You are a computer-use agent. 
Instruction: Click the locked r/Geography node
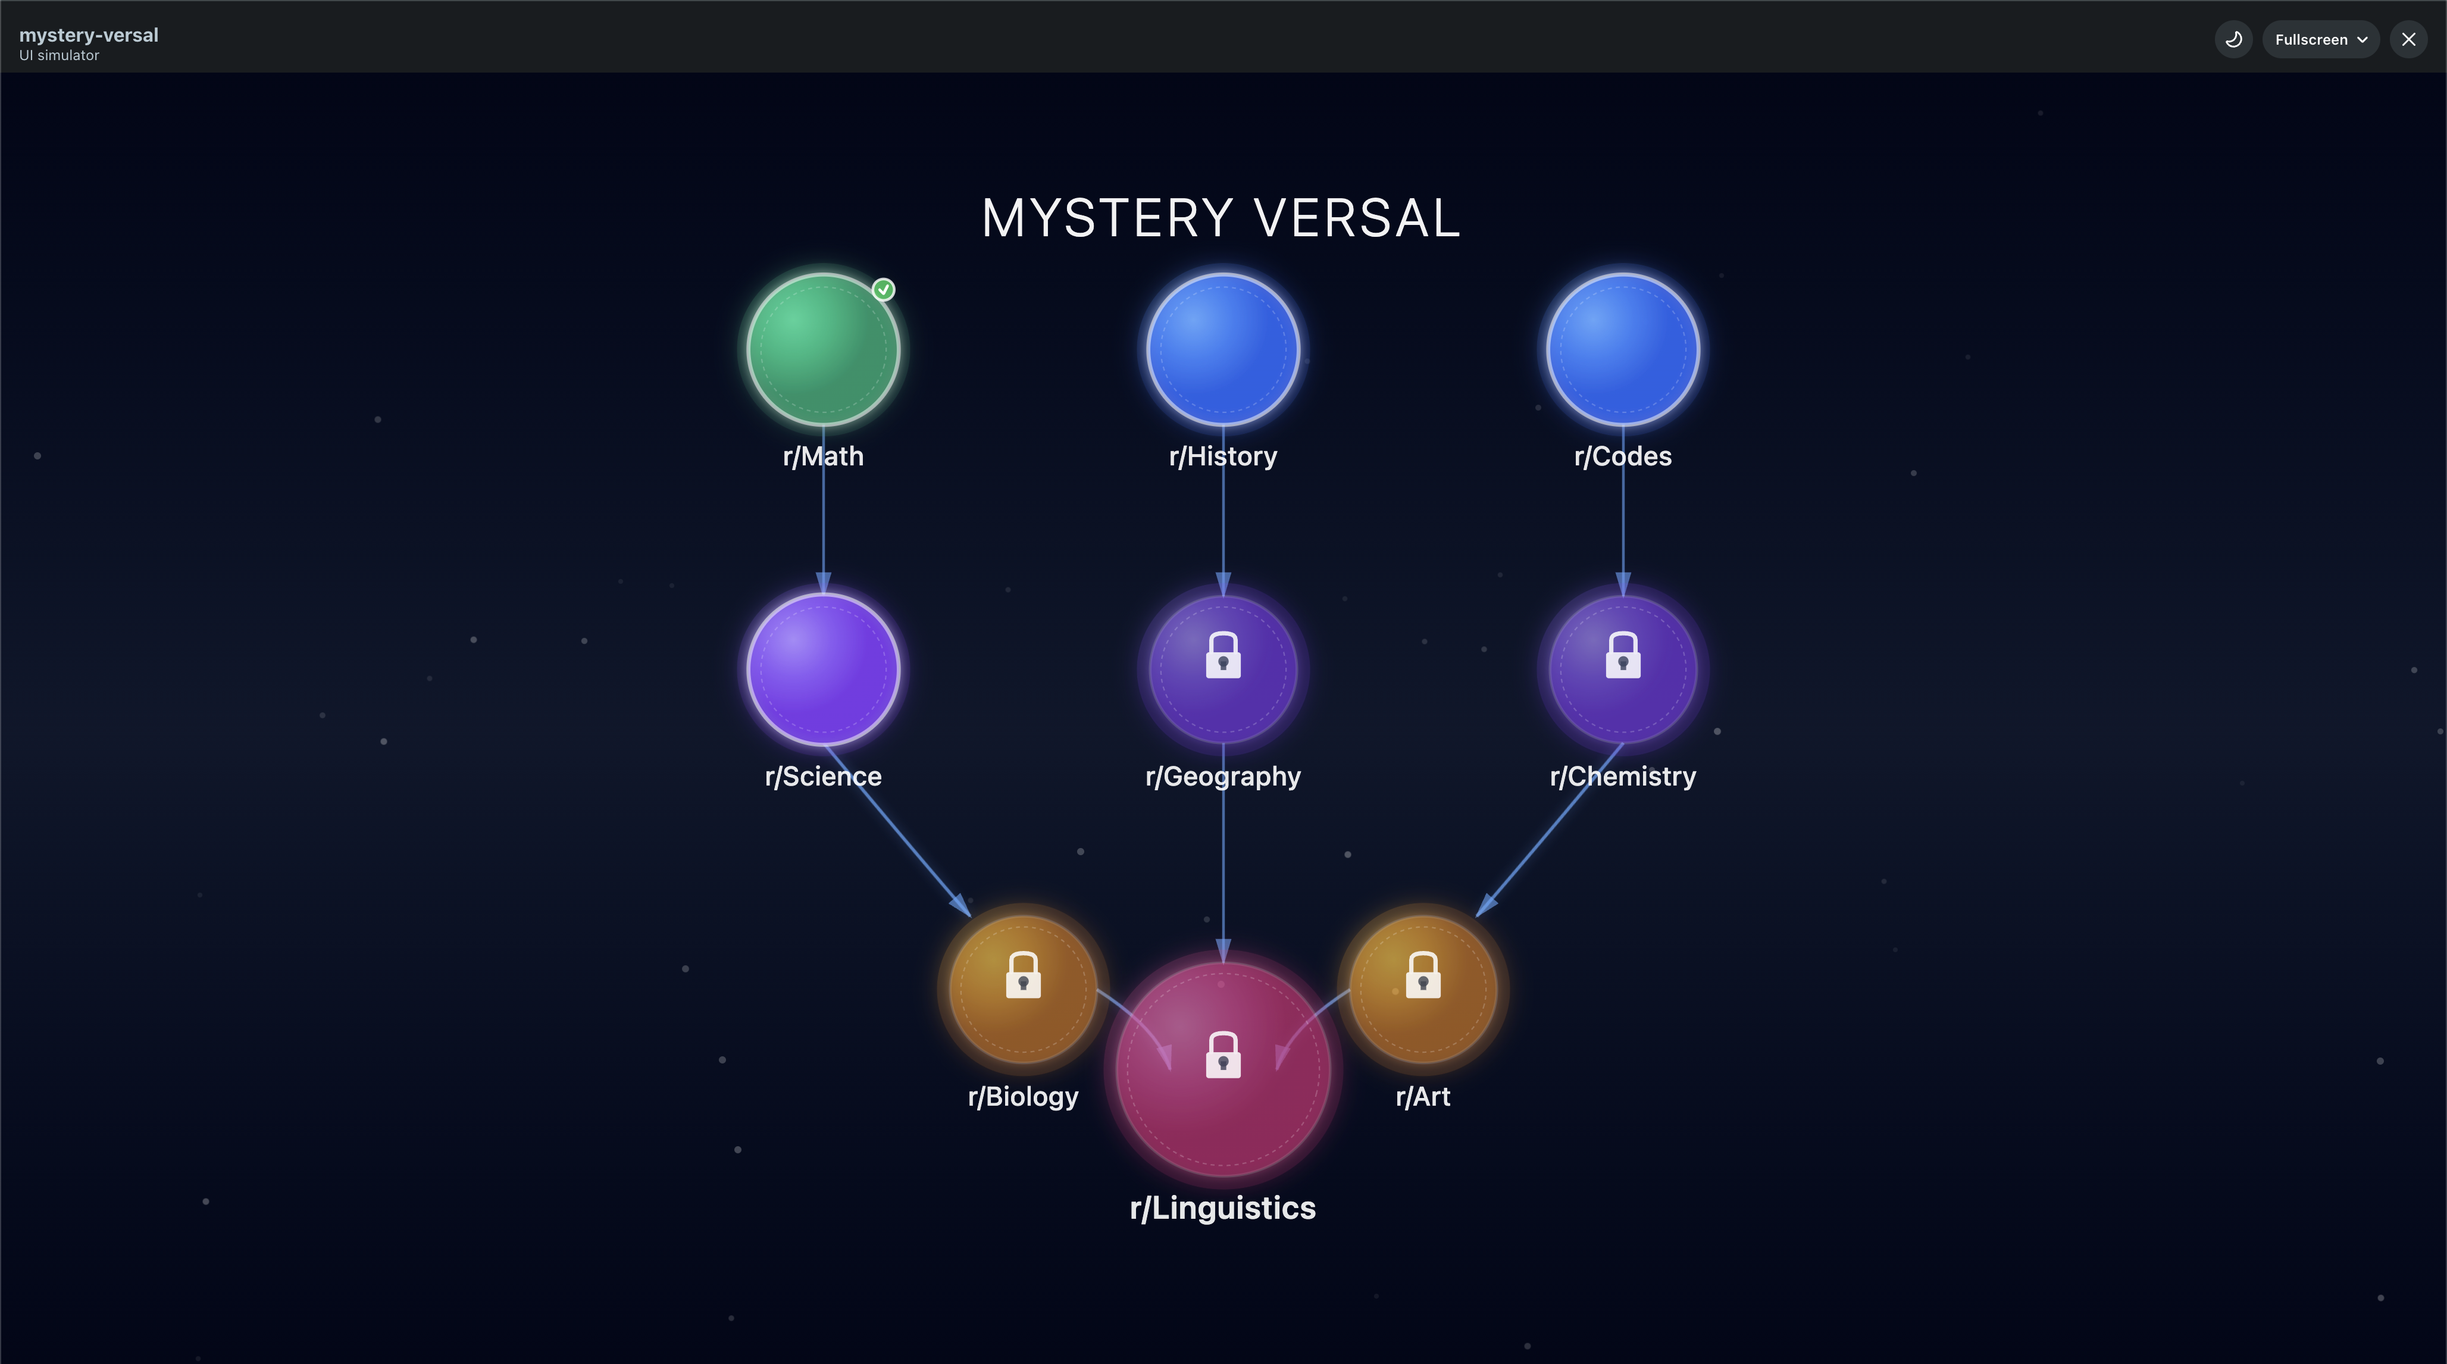[1222, 670]
